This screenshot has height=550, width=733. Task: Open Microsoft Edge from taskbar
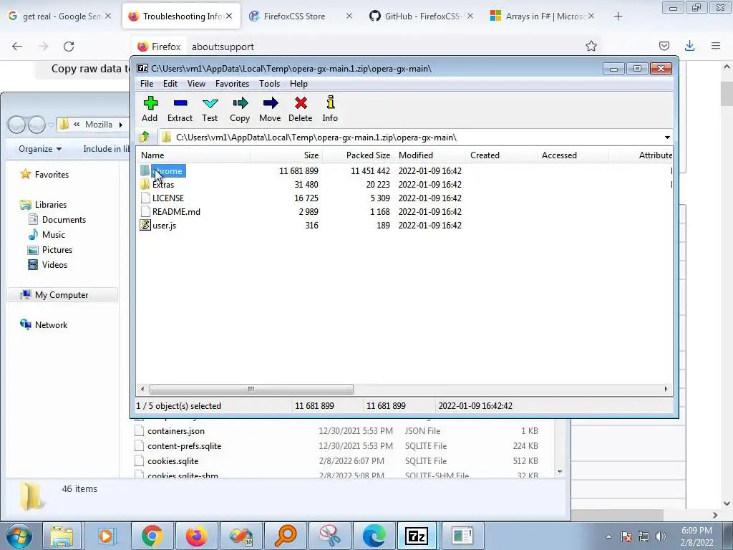pos(374,536)
